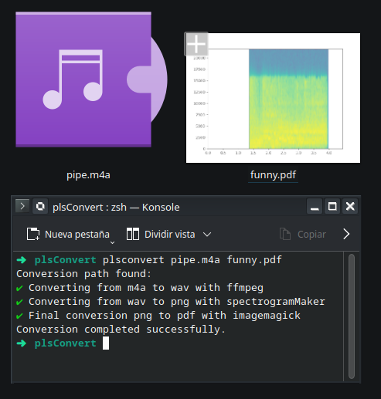Click the funny.pdf spectrogram thumbnail
The height and width of the screenshot is (399, 381).
(273, 98)
